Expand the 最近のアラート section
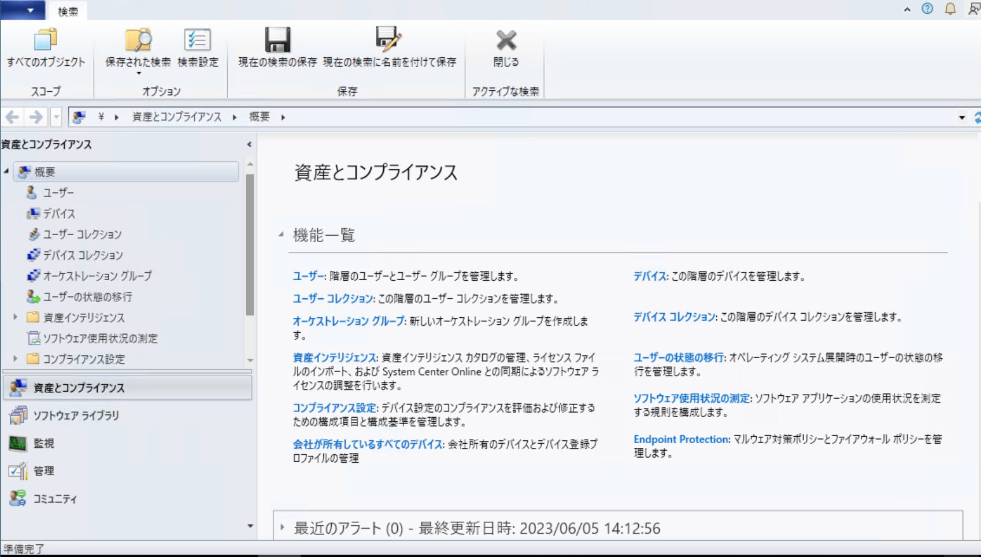 (x=282, y=527)
